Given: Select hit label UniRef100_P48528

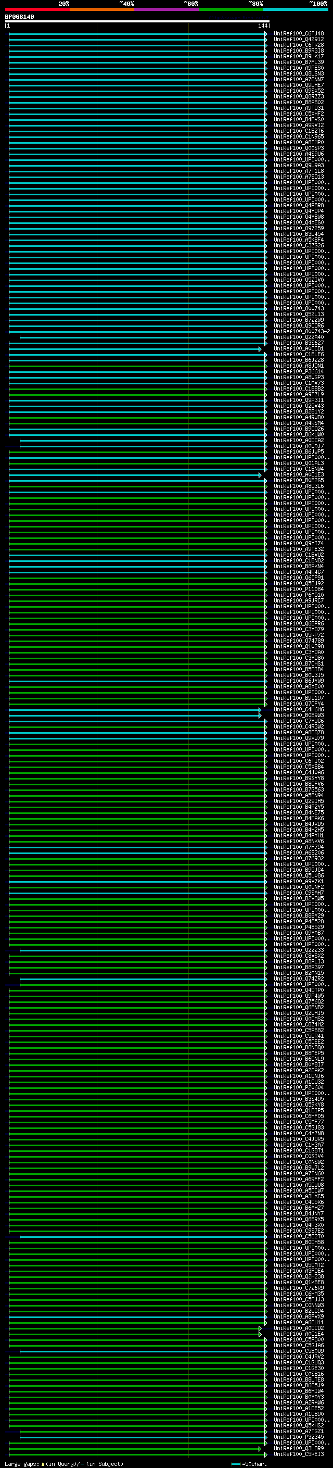Looking at the screenshot, I should pos(298,922).
